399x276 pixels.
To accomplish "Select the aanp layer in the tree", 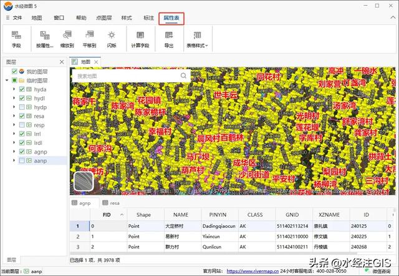I will point(40,161).
